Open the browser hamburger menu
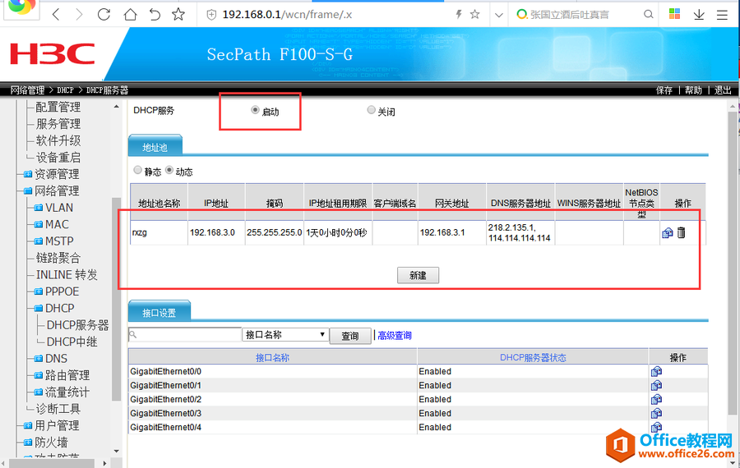 (x=722, y=15)
